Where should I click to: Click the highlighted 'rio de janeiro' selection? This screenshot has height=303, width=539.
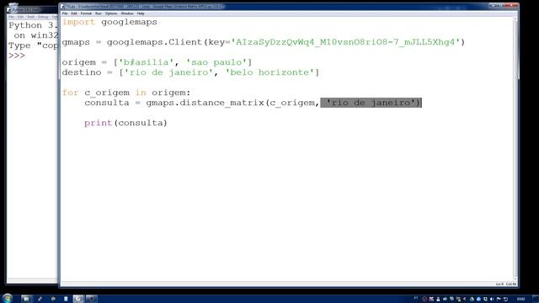click(x=371, y=103)
